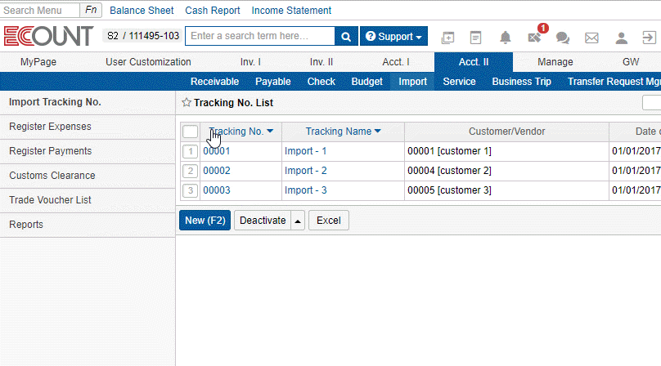The width and height of the screenshot is (661, 366).
Task: Open the User Customization tab
Action: 148,62
